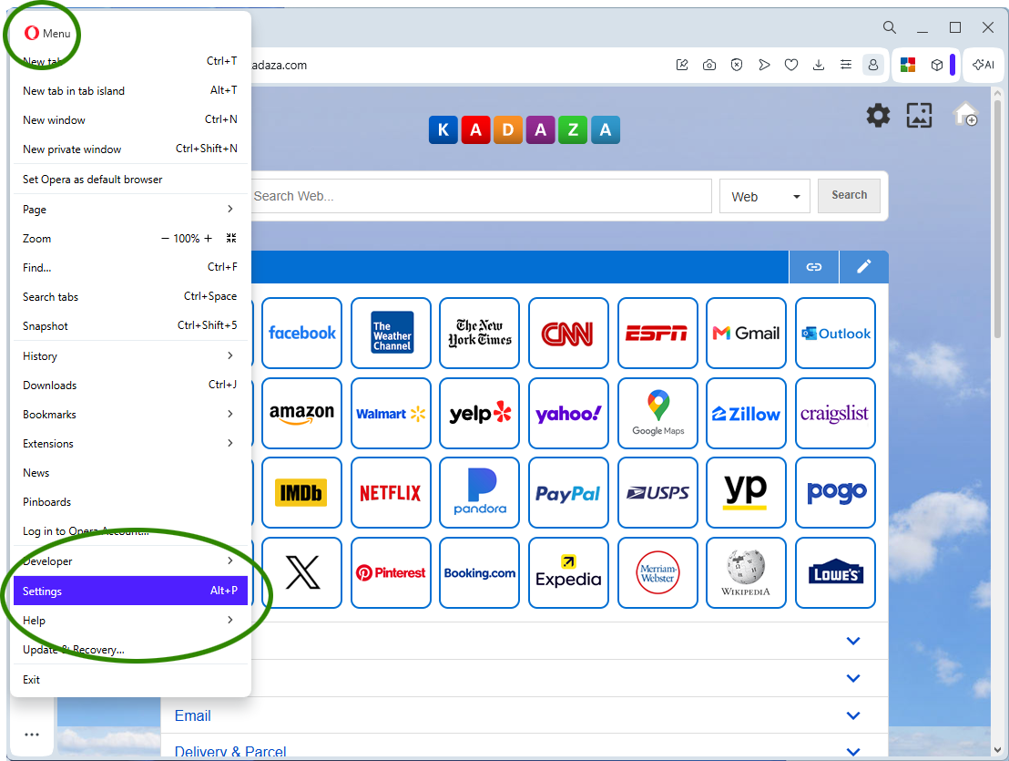The height and width of the screenshot is (761, 1009).
Task: Open the Facebook tile
Action: pyautogui.click(x=301, y=333)
